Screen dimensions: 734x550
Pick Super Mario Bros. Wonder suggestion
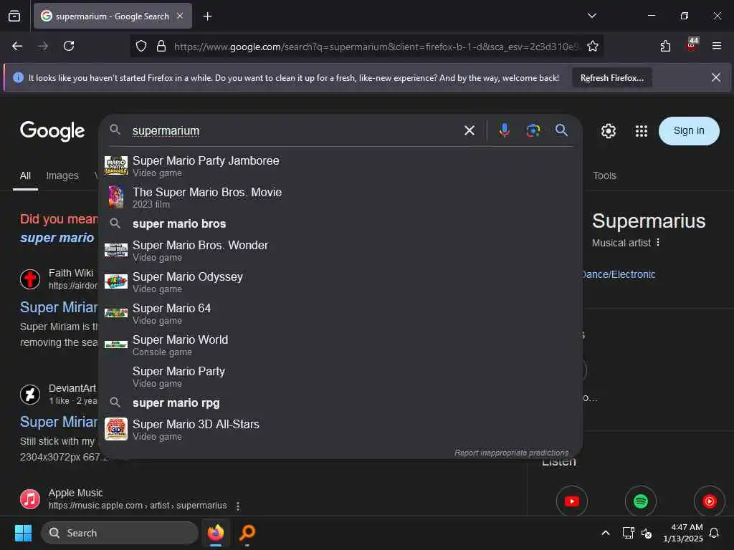click(340, 251)
